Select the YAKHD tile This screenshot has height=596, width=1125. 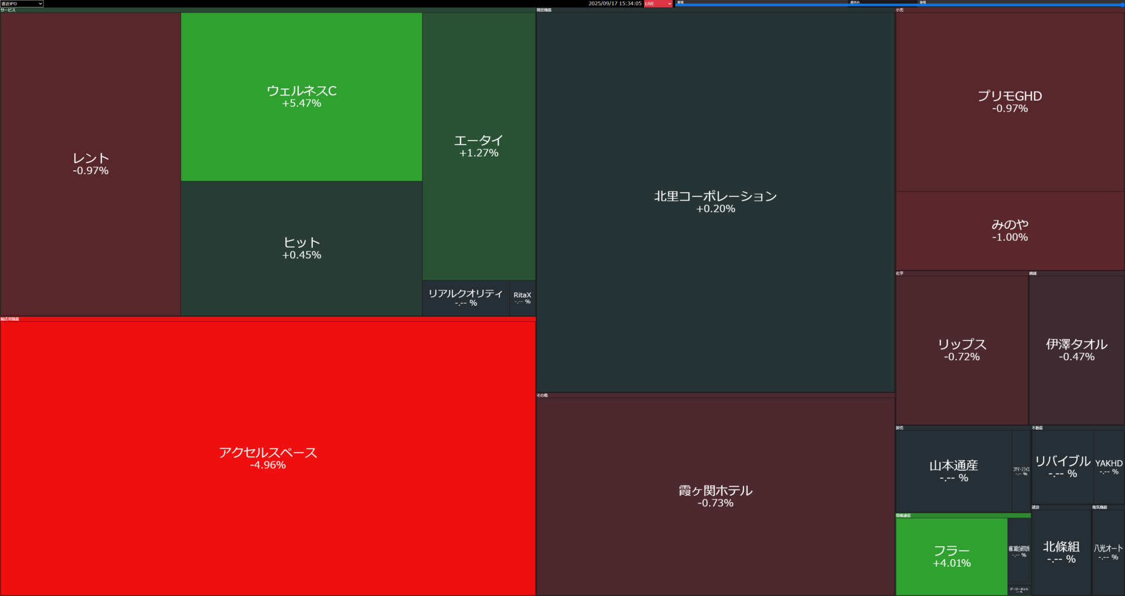click(x=1109, y=467)
